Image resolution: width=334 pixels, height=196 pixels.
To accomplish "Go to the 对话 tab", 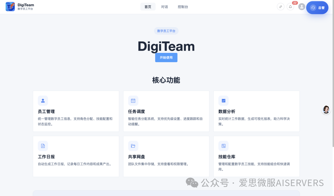I will tap(165, 7).
